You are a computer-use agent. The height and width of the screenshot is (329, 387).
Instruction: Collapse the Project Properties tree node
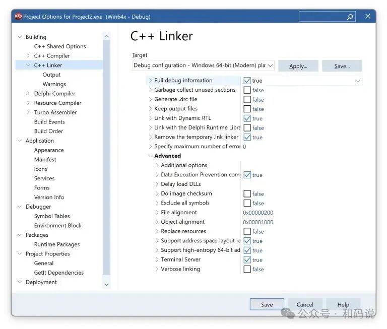point(20,253)
